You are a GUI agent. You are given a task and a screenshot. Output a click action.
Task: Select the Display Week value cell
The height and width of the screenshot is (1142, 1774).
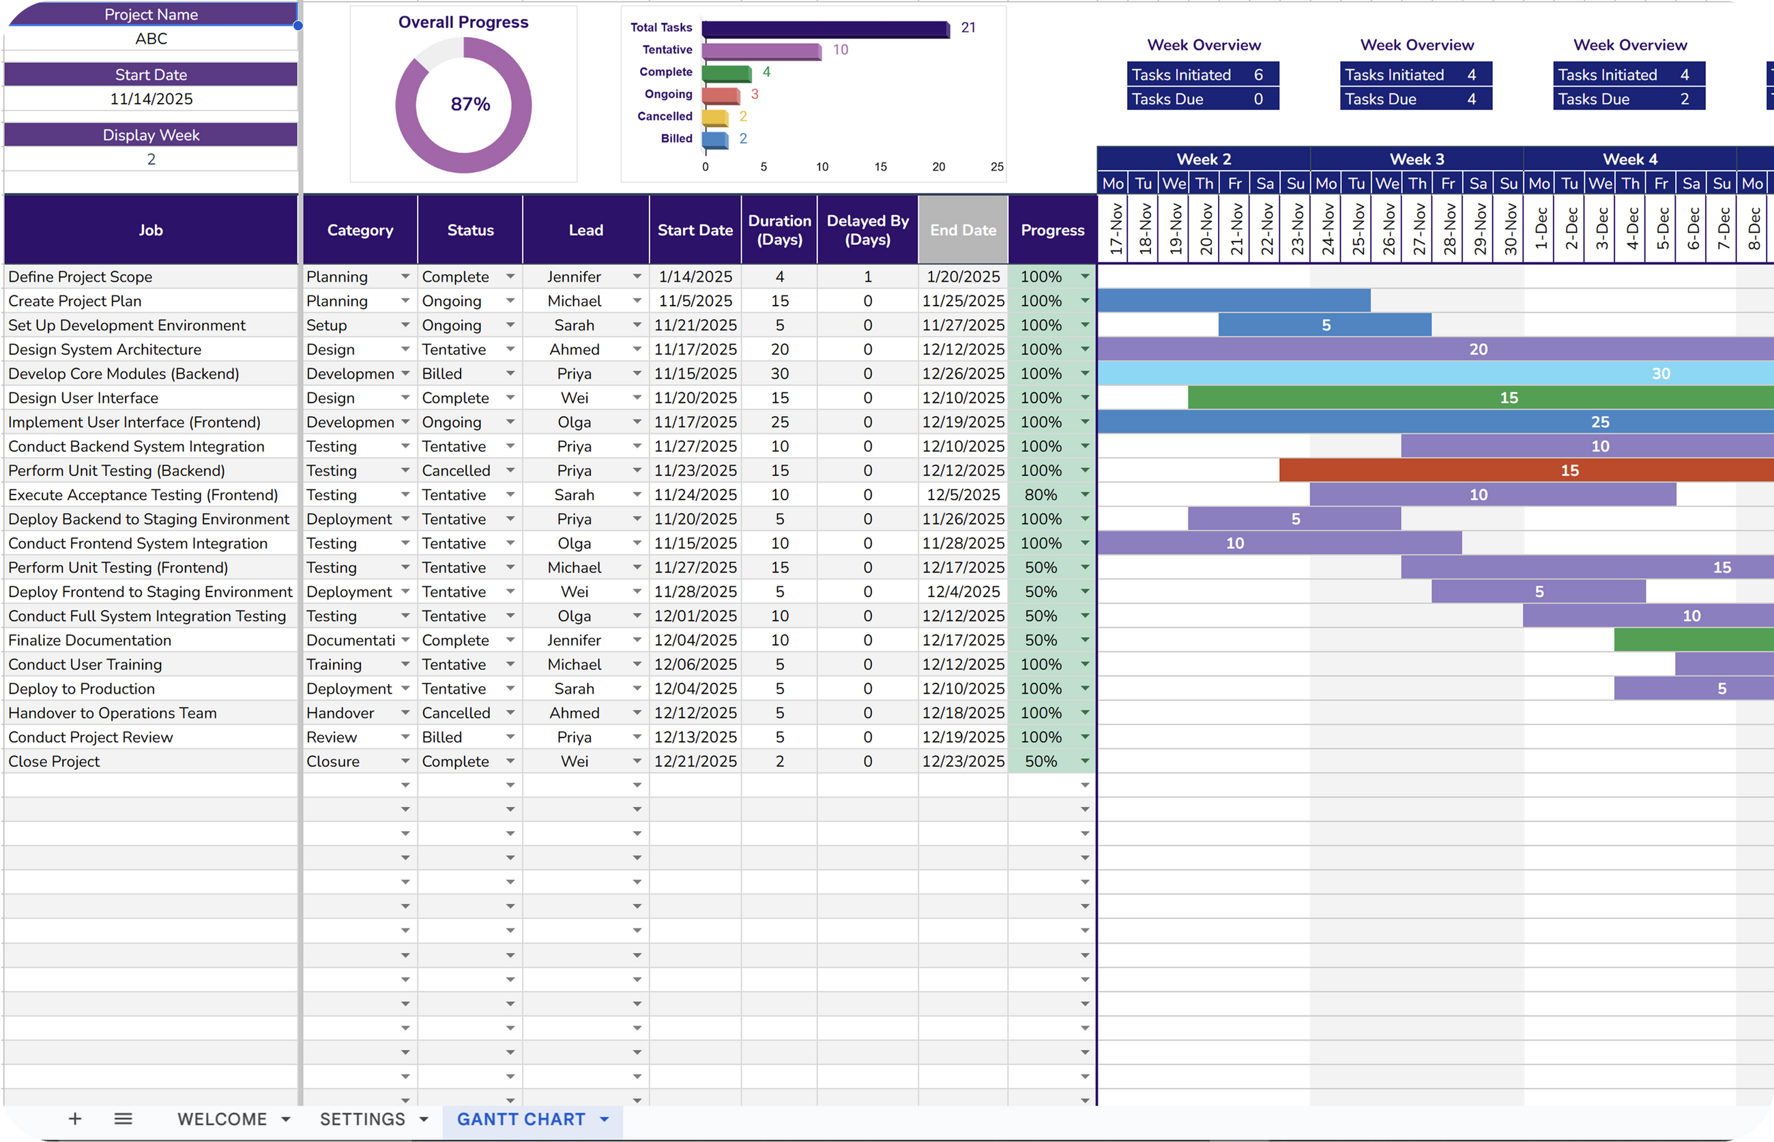pos(151,160)
